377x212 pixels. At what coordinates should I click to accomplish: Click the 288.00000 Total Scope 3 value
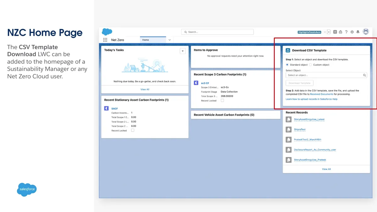point(227,96)
